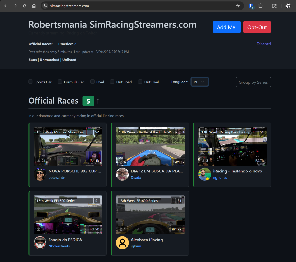This screenshot has height=262, width=296.
Task: Open the browser extensions puzzle icon
Action: [x=260, y=6]
